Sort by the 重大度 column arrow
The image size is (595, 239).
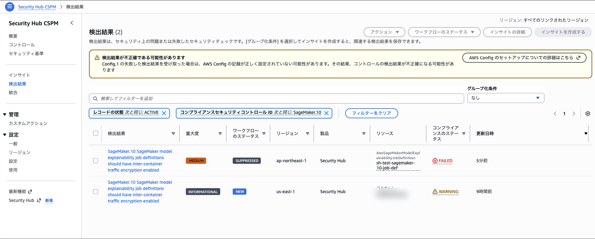point(220,134)
